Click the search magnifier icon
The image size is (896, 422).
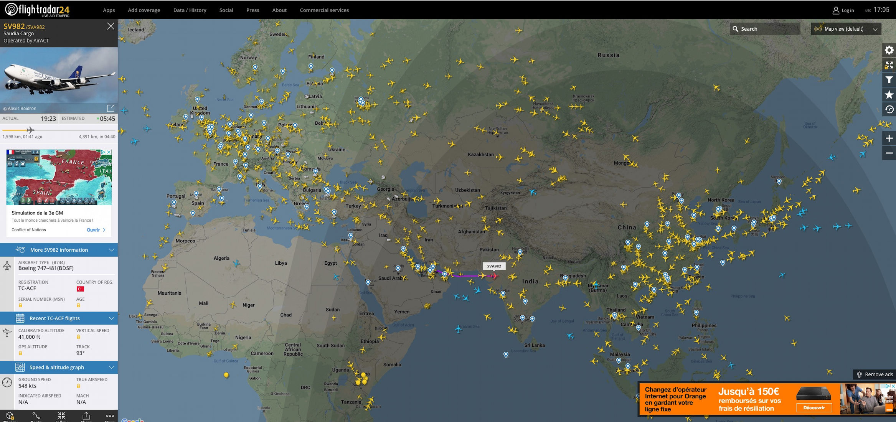click(735, 29)
